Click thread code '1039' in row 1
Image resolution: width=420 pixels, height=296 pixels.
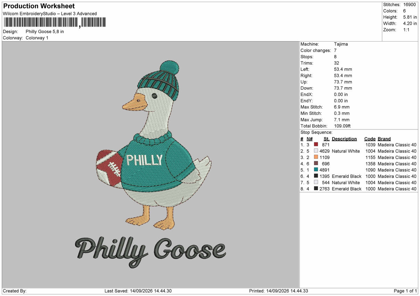pyautogui.click(x=370, y=145)
